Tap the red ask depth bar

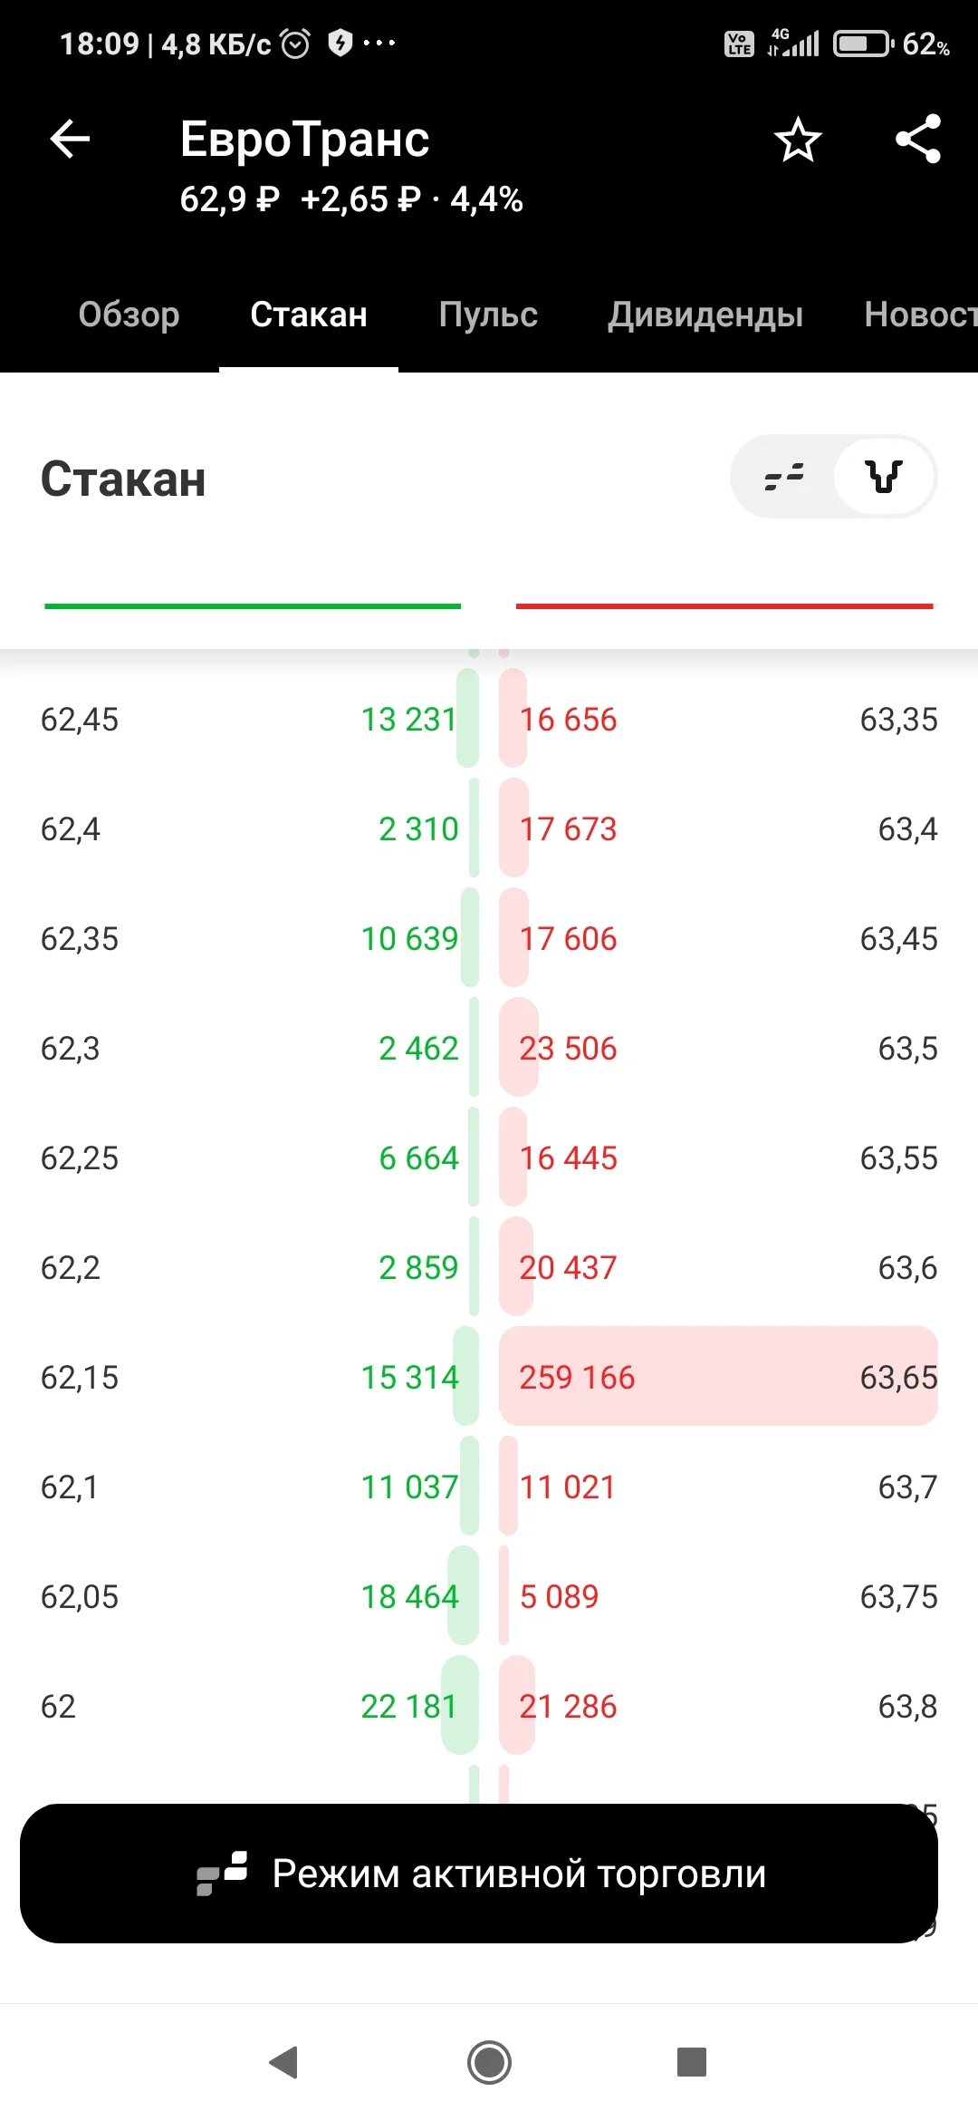(x=724, y=606)
